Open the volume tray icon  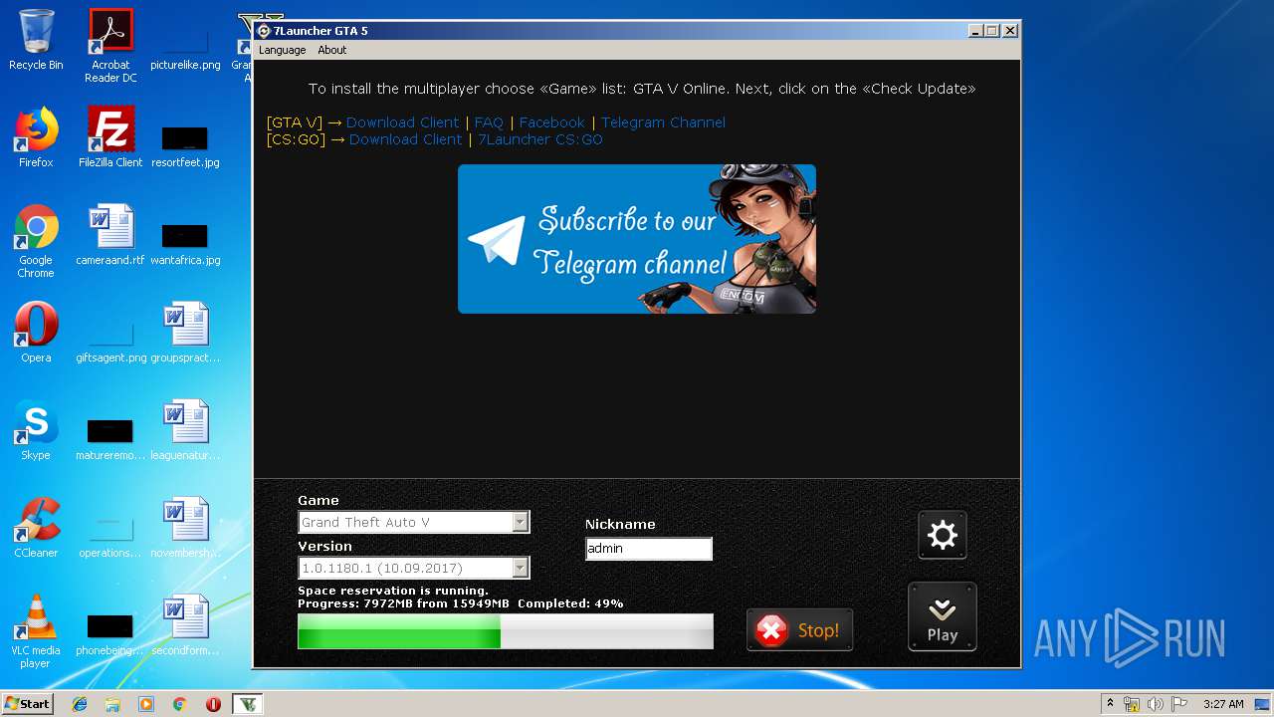[x=1156, y=704]
